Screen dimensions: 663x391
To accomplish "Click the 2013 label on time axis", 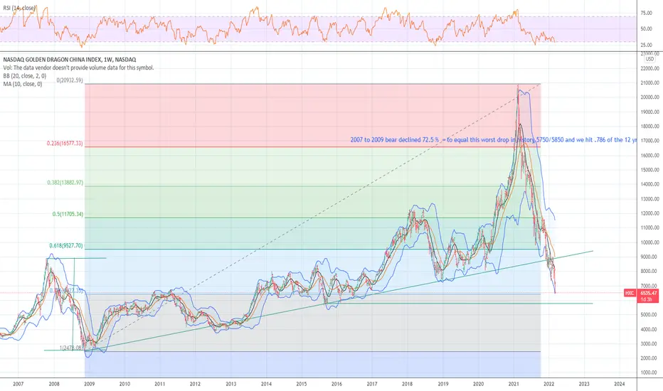I will point(231,384).
